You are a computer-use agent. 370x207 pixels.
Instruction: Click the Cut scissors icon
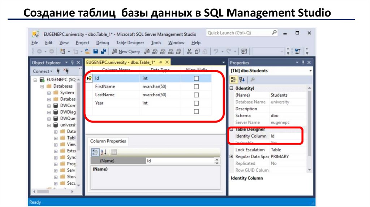click(x=189, y=51)
